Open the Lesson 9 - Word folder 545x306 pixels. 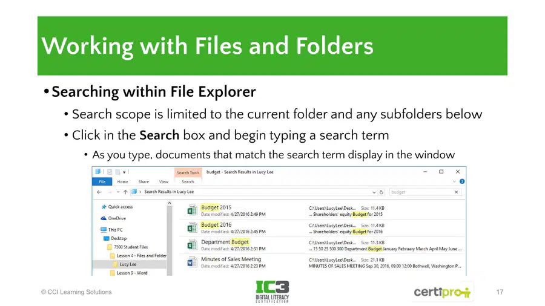pos(132,273)
